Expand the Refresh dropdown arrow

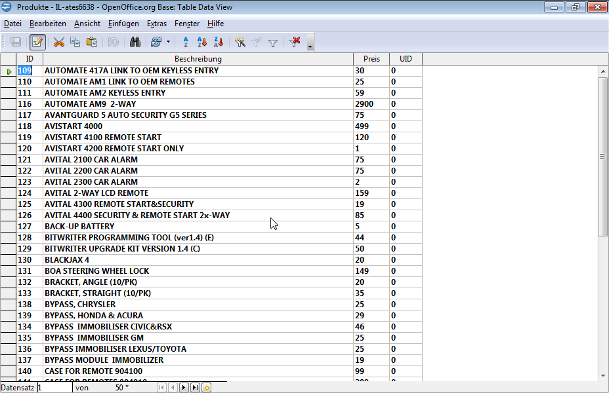pyautogui.click(x=168, y=42)
